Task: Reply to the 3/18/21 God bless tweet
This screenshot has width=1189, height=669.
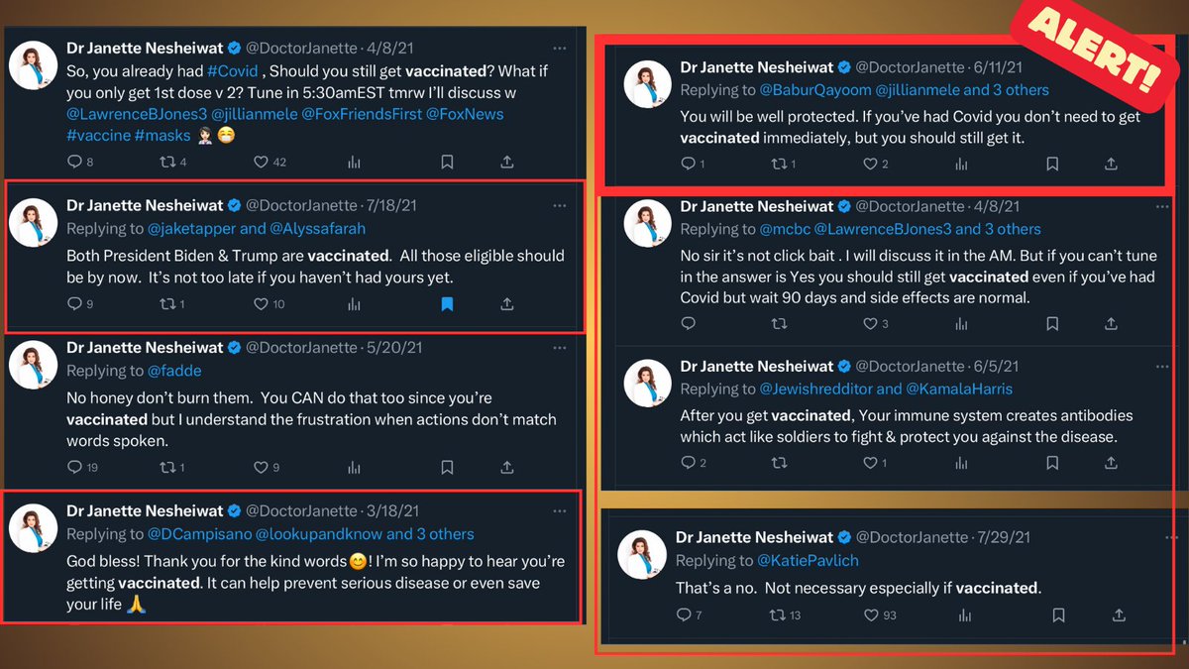Action: point(74,631)
